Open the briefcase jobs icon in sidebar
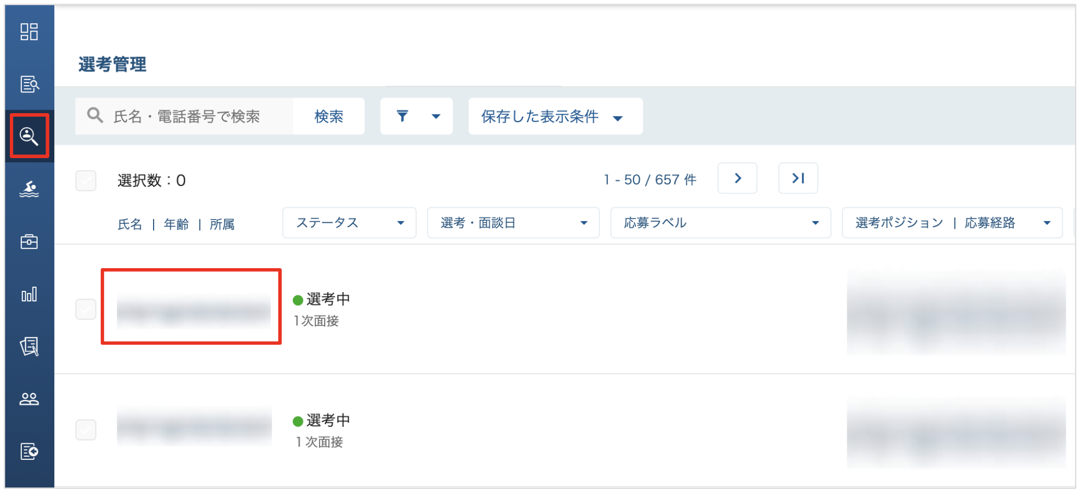This screenshot has width=1084, height=495. 29,241
